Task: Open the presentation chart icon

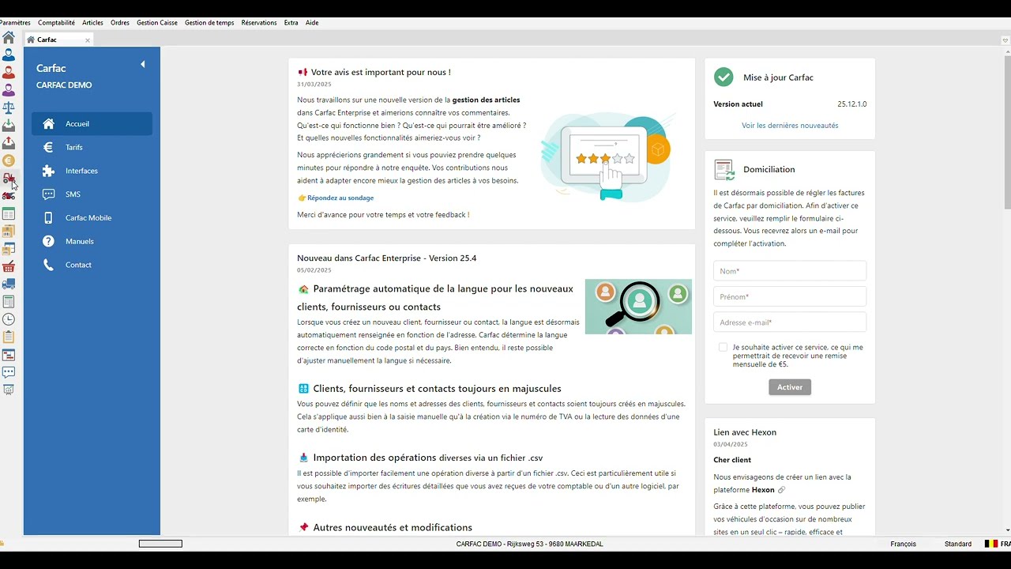Action: click(x=9, y=390)
